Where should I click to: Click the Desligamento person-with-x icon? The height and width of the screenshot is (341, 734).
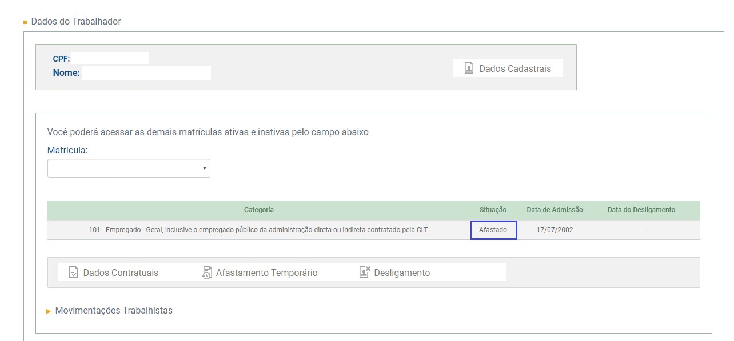click(365, 273)
